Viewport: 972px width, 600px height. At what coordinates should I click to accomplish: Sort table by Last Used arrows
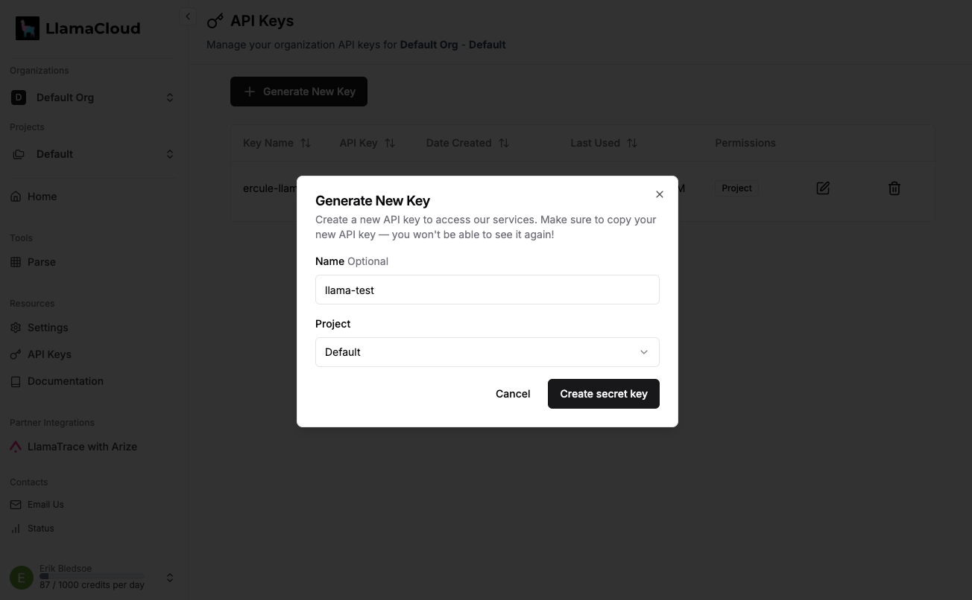(x=632, y=143)
